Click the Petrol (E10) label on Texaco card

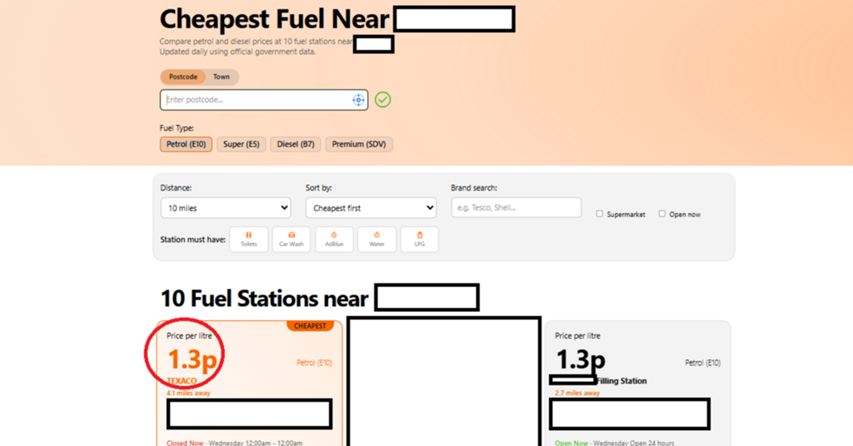314,363
